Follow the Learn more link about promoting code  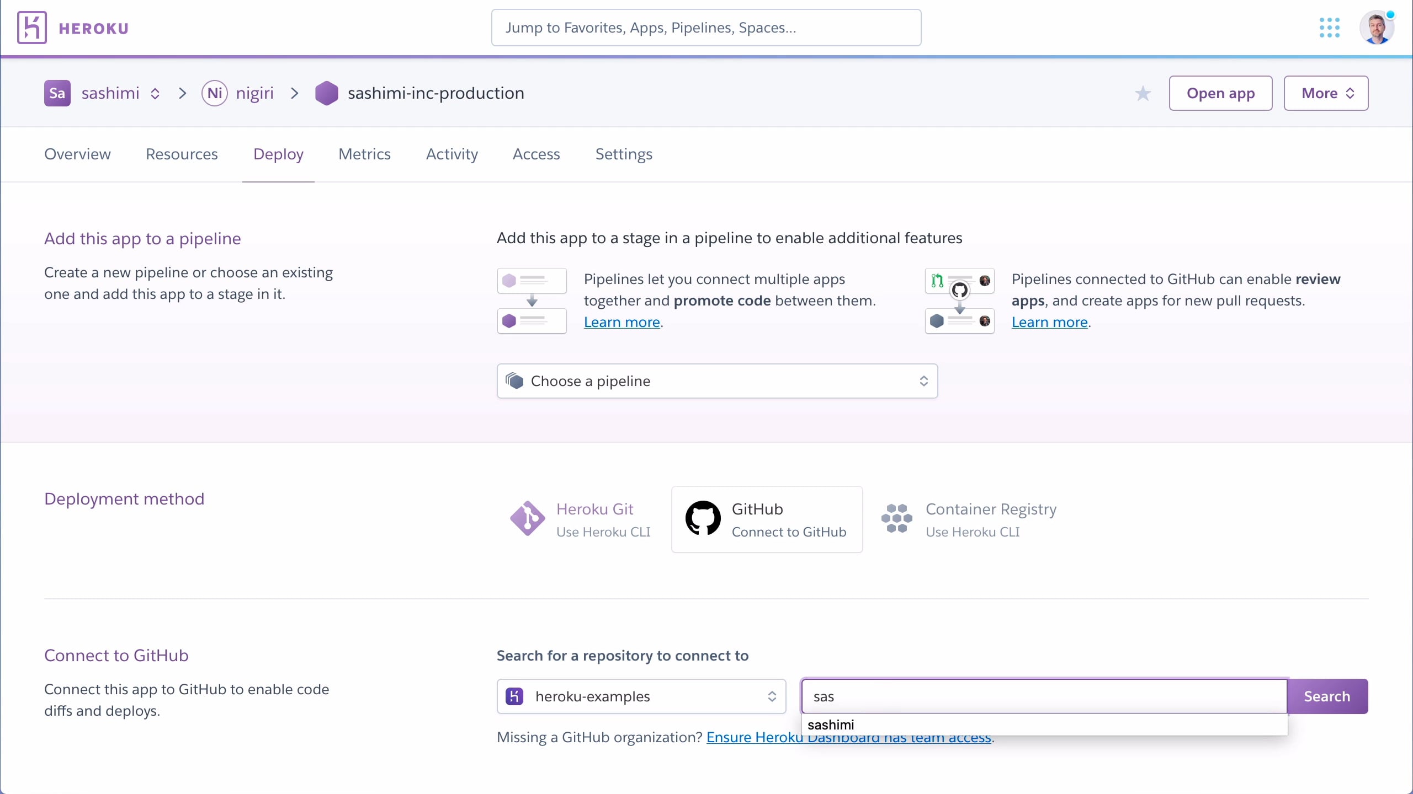point(622,322)
